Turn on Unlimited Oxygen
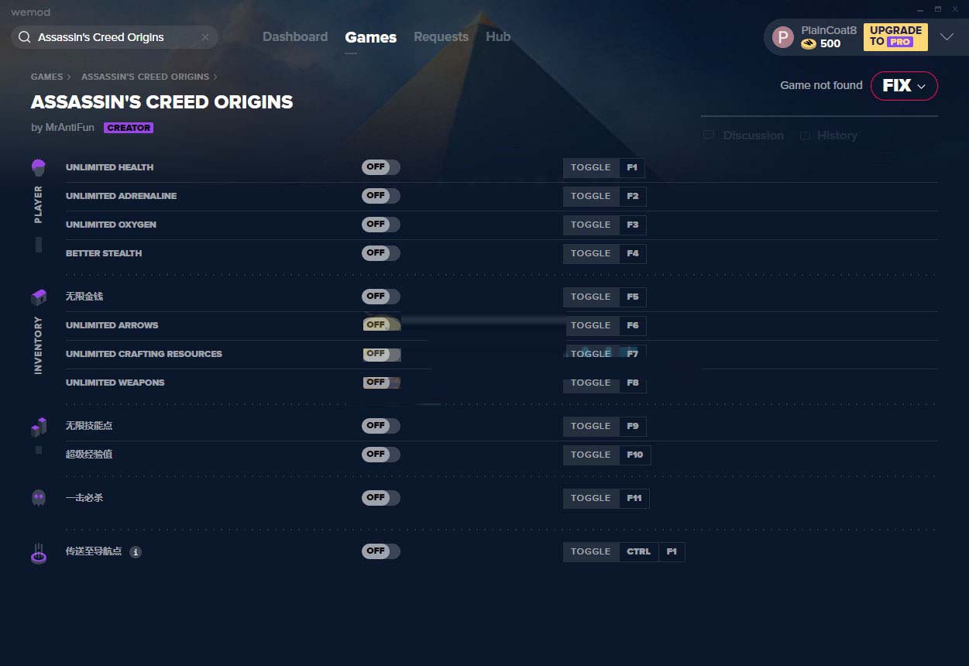The width and height of the screenshot is (969, 666). point(381,225)
